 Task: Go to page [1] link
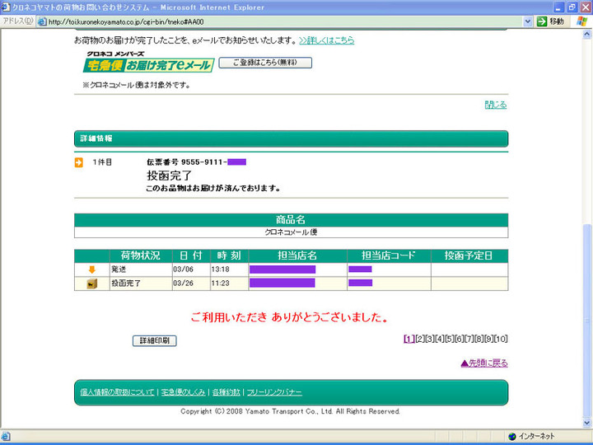pyautogui.click(x=409, y=339)
